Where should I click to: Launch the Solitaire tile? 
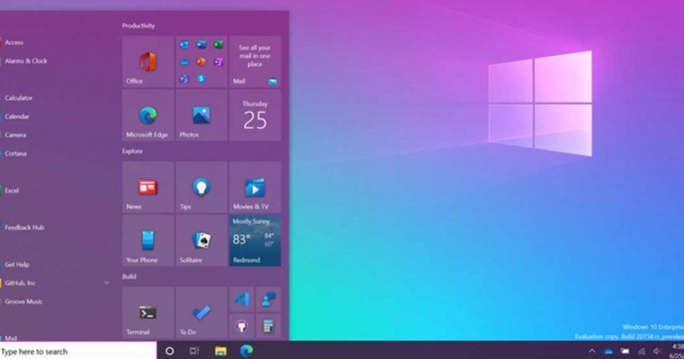[x=201, y=240]
